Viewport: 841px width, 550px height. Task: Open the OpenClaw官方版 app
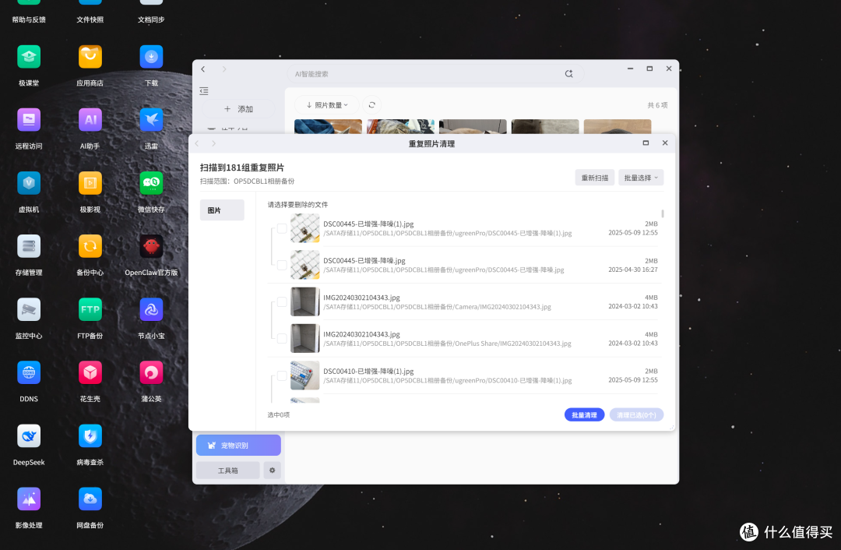click(151, 247)
